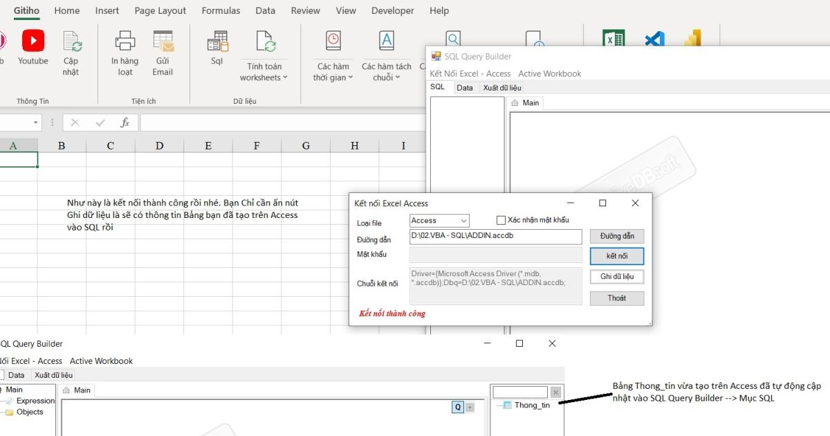This screenshot has width=830, height=436.
Task: Open the Formulas ribbon tab
Action: (x=221, y=10)
